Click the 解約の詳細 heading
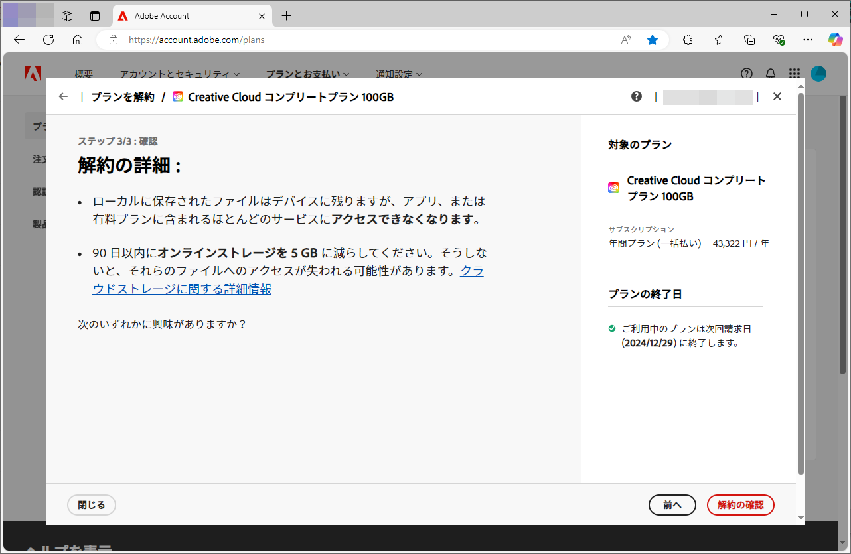 point(129,165)
